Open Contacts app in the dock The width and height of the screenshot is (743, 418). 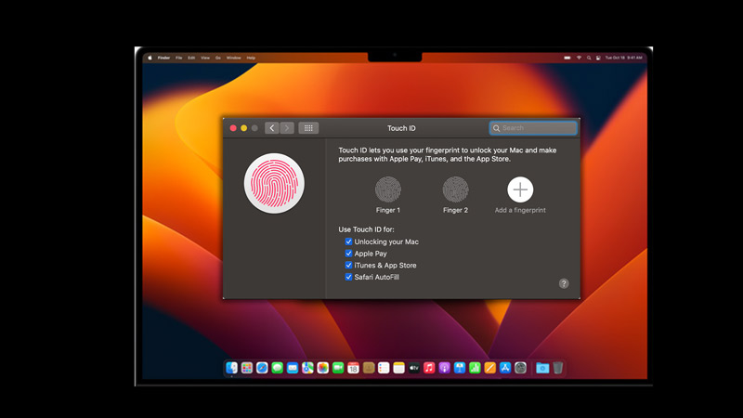pos(369,368)
